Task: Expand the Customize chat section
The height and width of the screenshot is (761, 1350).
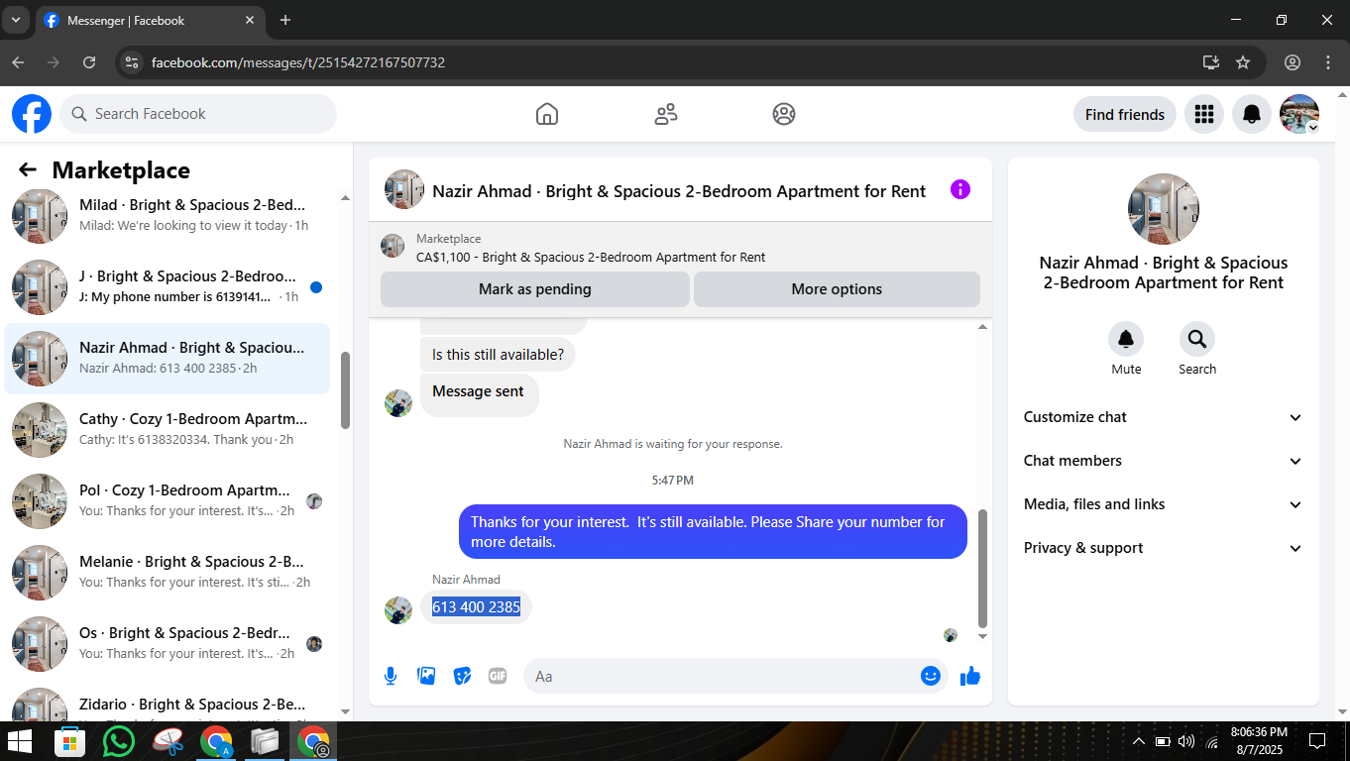Action: [x=1164, y=417]
